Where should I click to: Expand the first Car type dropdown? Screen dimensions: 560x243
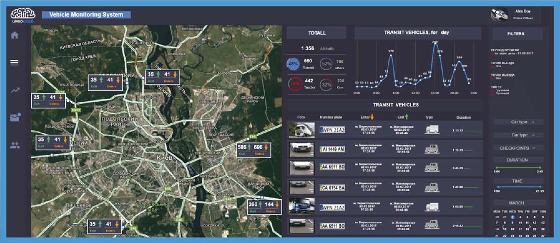(518, 122)
